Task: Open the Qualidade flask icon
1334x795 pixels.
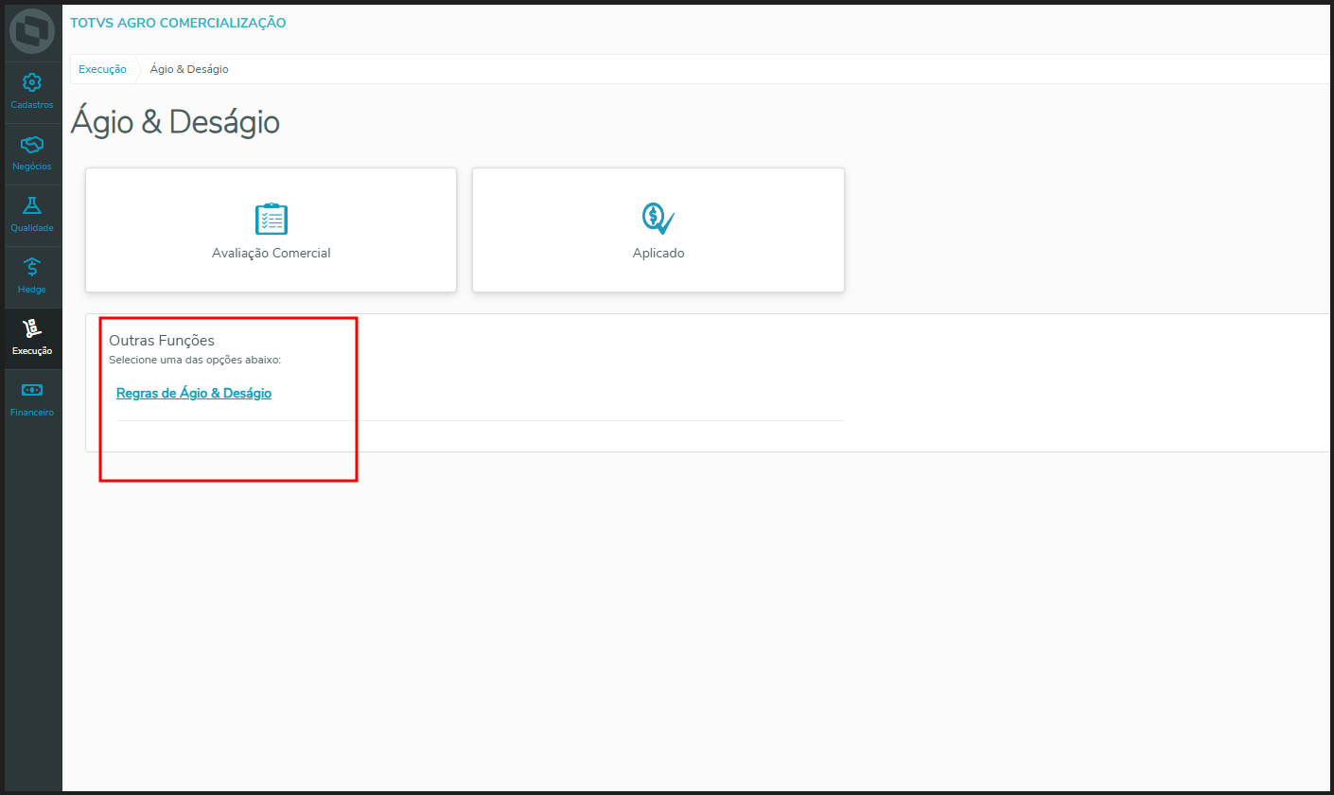Action: click(x=32, y=205)
